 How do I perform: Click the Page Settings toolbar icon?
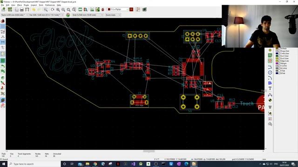pyautogui.click(x=17, y=9)
